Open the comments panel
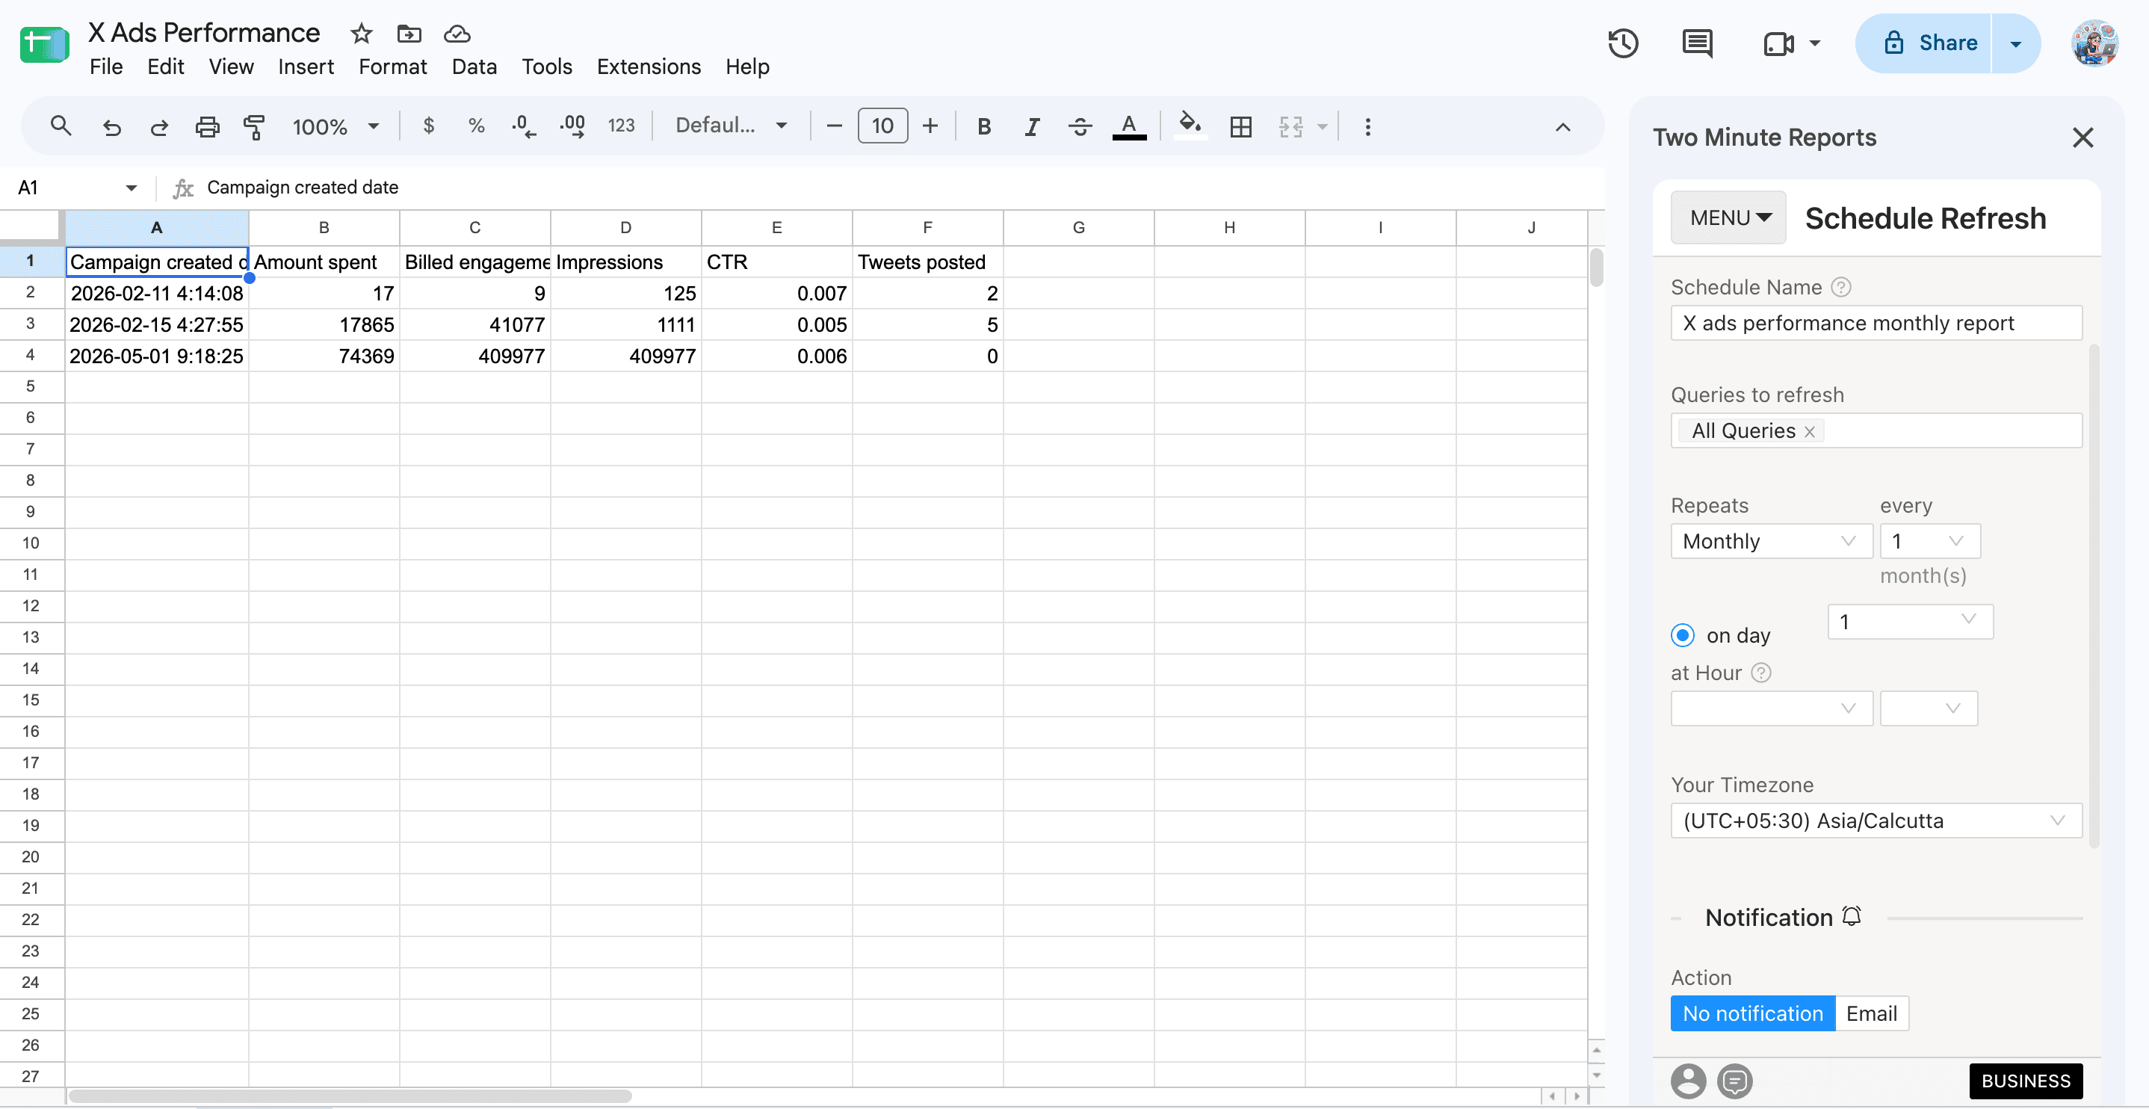2149x1109 pixels. (x=1697, y=43)
